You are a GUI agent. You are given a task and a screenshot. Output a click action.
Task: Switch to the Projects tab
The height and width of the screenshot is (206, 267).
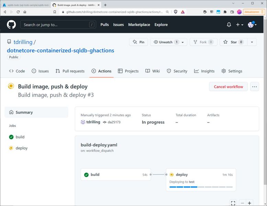pos(128,71)
